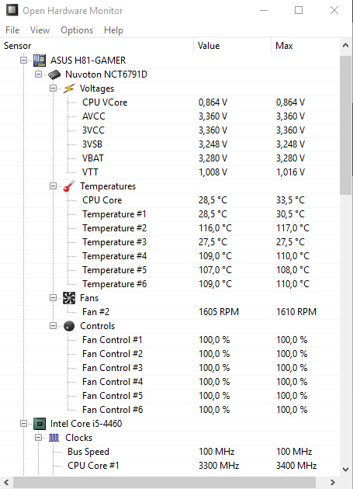This screenshot has width=353, height=489.
Task: Click the 1610 RPM max value
Action: (296, 312)
